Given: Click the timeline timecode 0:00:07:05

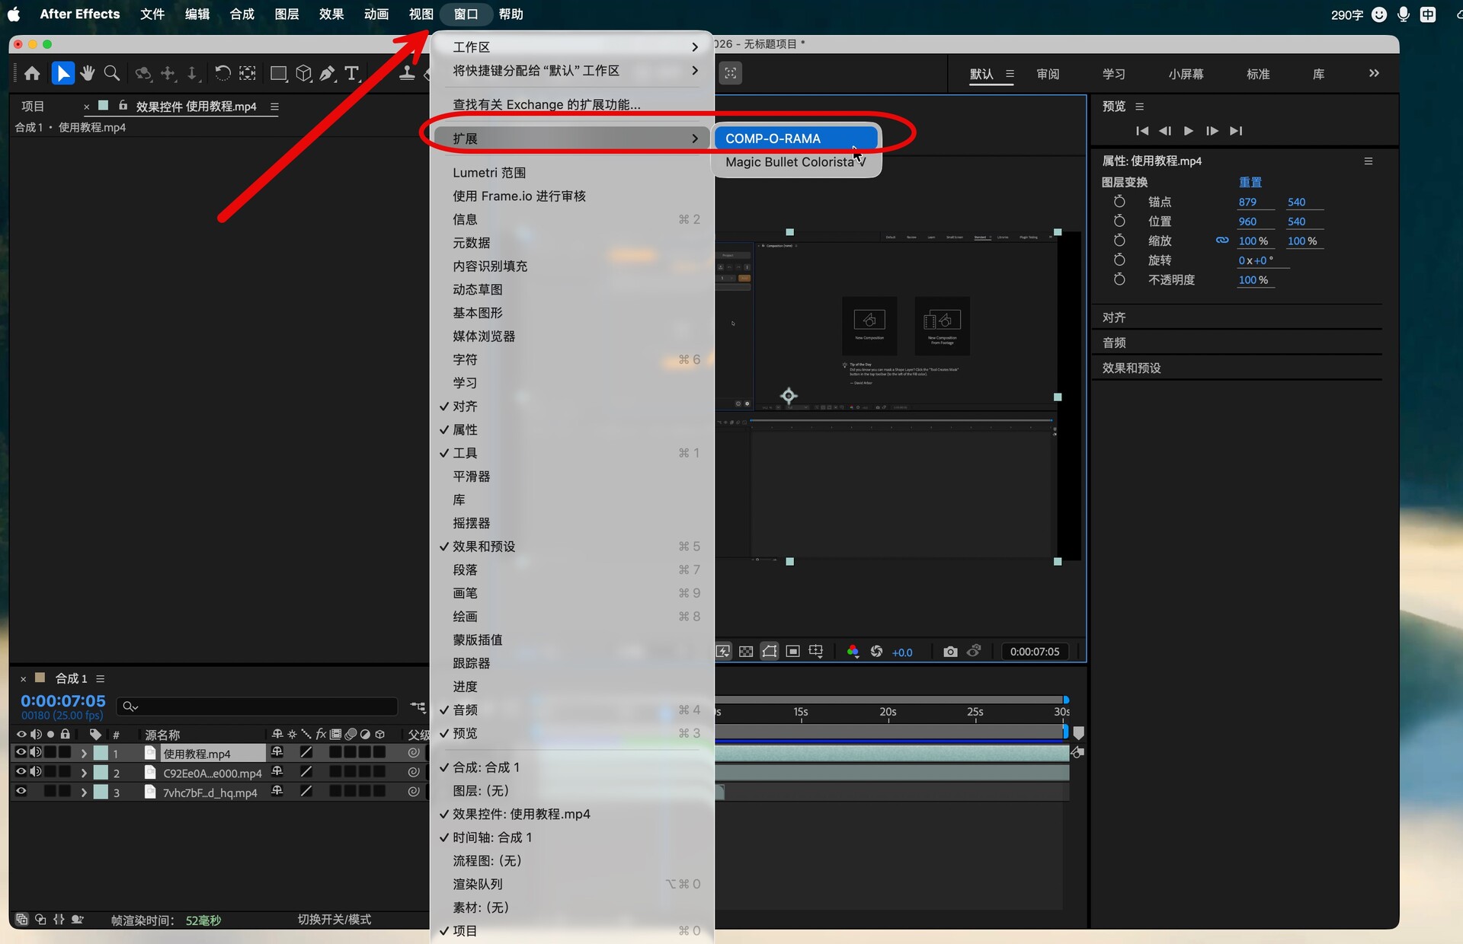Looking at the screenshot, I should coord(63,700).
